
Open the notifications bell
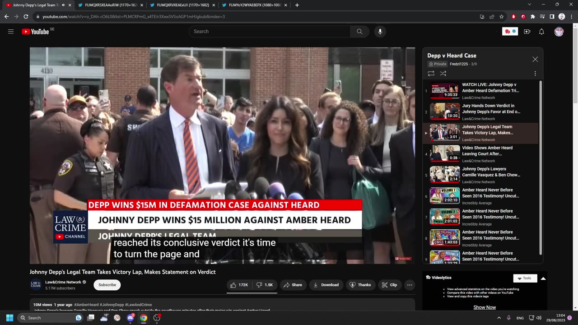pyautogui.click(x=541, y=32)
